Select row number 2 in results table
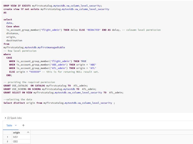This screenshot has height=144, width=193. [x=7, y=141]
